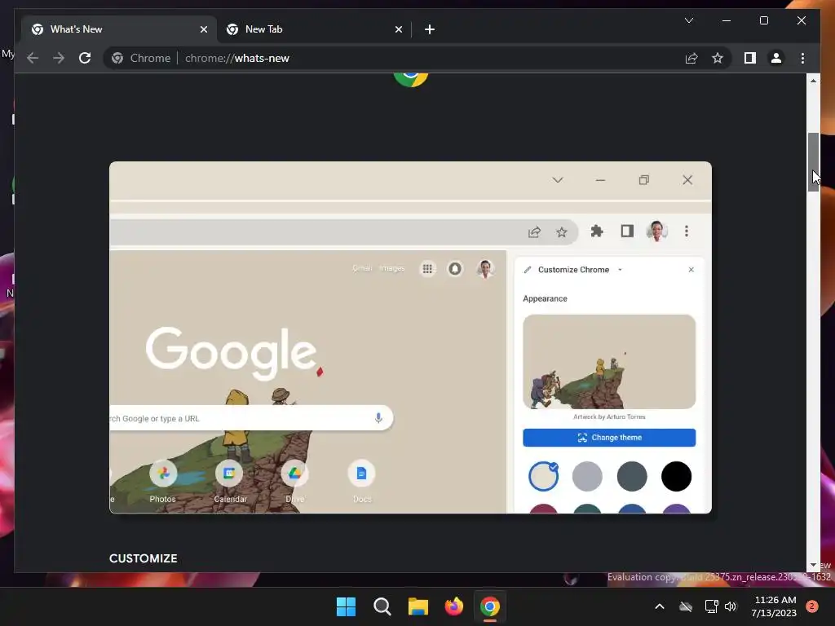
Task: Click the Drive shortcut icon
Action: point(294,473)
